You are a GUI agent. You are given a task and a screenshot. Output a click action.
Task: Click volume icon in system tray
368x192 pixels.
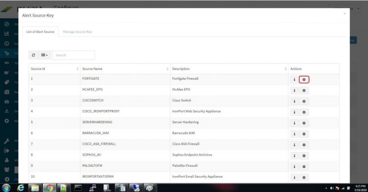tap(332, 188)
